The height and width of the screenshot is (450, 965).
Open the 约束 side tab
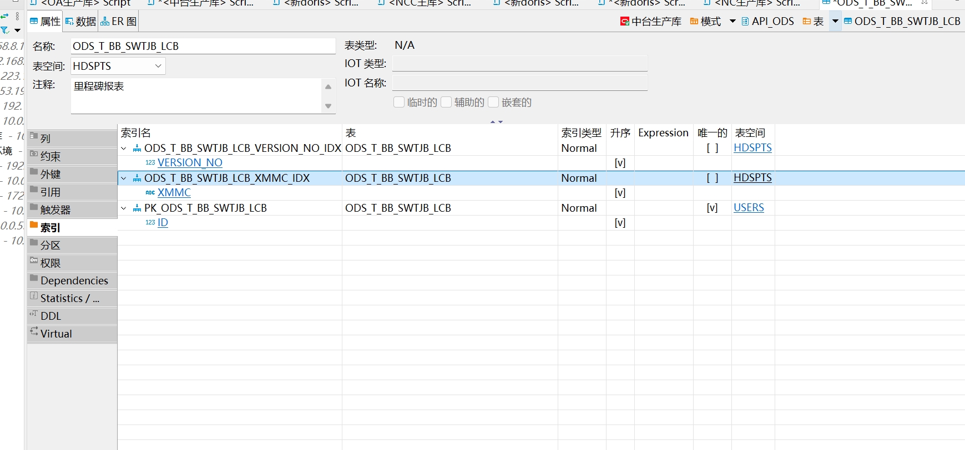tap(72, 156)
